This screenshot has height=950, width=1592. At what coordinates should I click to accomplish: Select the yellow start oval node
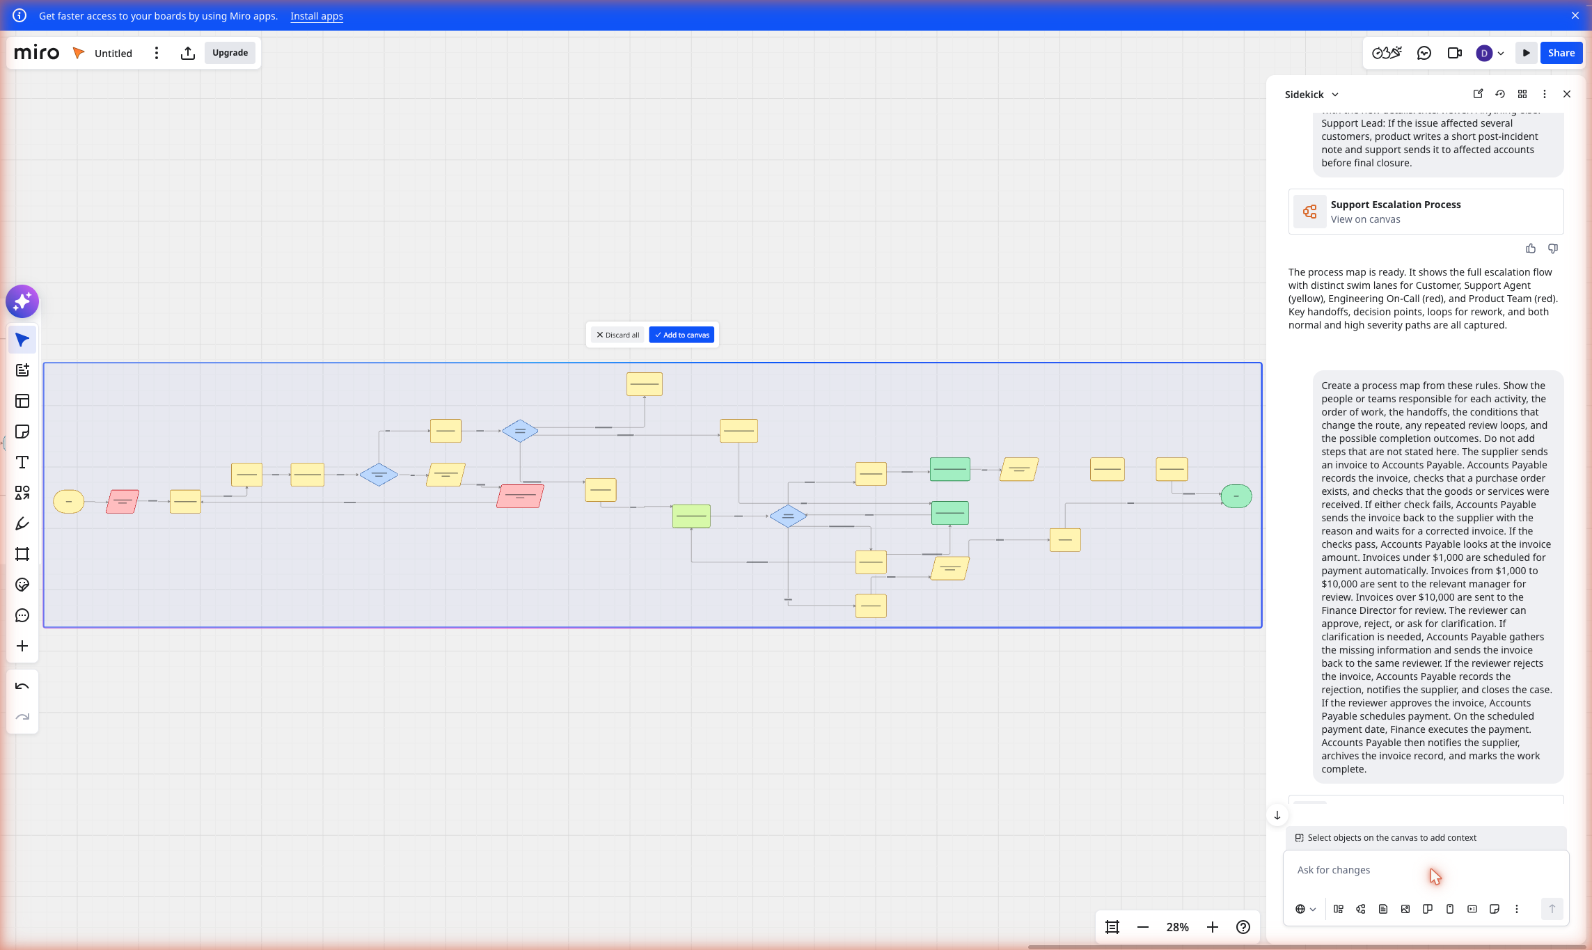[x=68, y=501]
